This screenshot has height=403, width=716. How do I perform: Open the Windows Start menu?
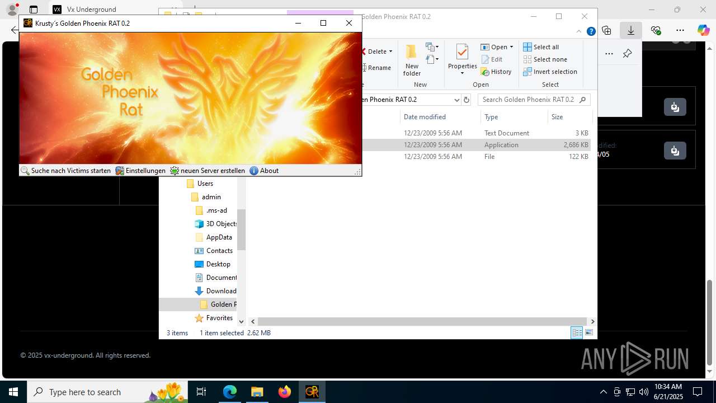coord(13,392)
